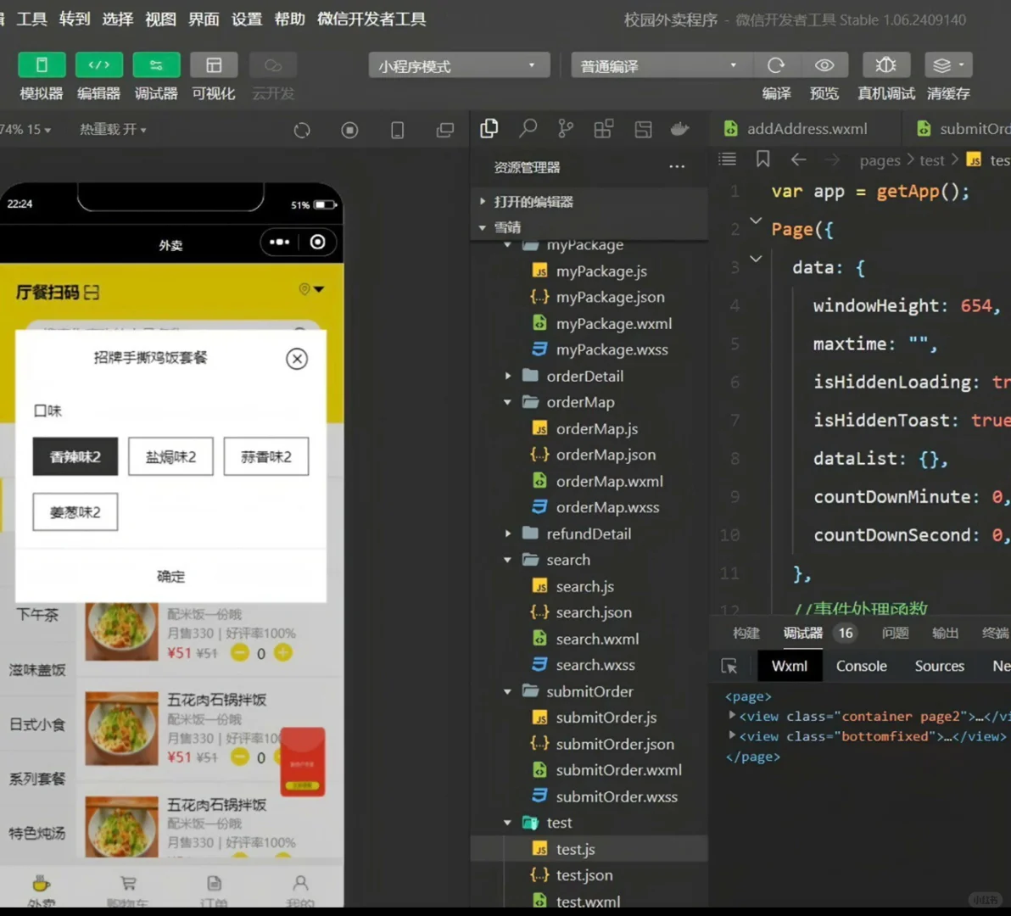The image size is (1011, 916).
Task: Switch to the Console tab
Action: [862, 666]
